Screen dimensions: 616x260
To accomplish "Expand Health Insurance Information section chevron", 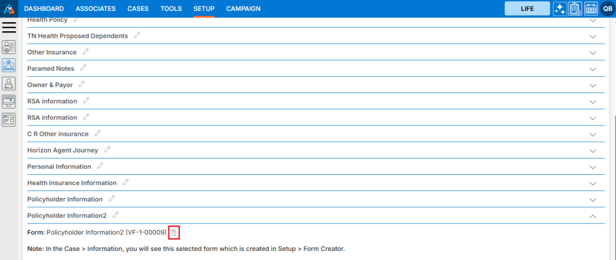I will [x=593, y=183].
